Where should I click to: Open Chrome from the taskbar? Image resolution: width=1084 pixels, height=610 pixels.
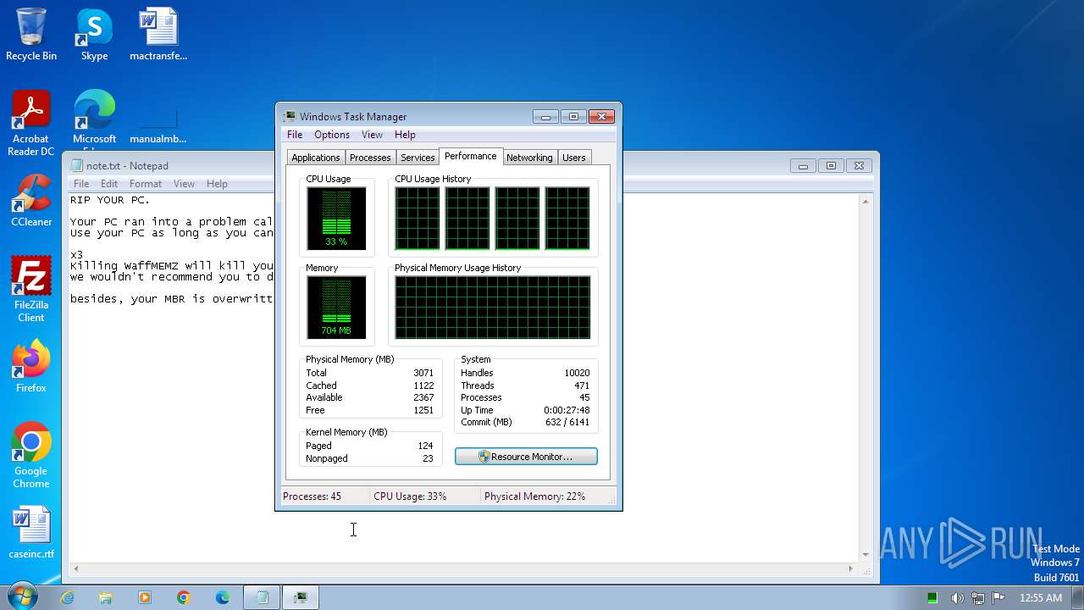click(184, 597)
